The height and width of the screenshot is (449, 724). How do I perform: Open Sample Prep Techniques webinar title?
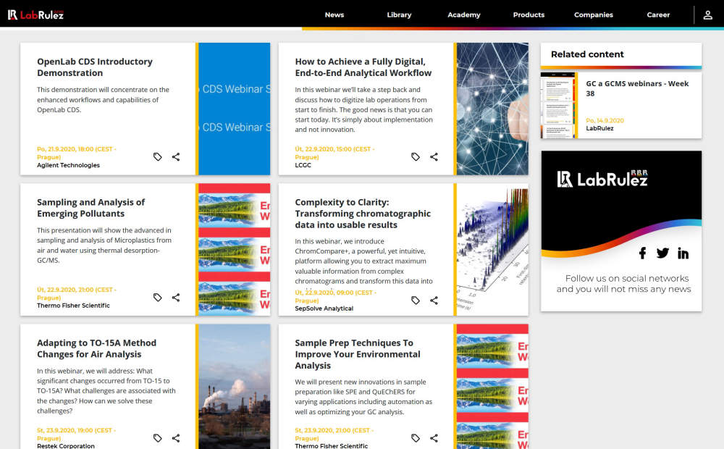[358, 354]
